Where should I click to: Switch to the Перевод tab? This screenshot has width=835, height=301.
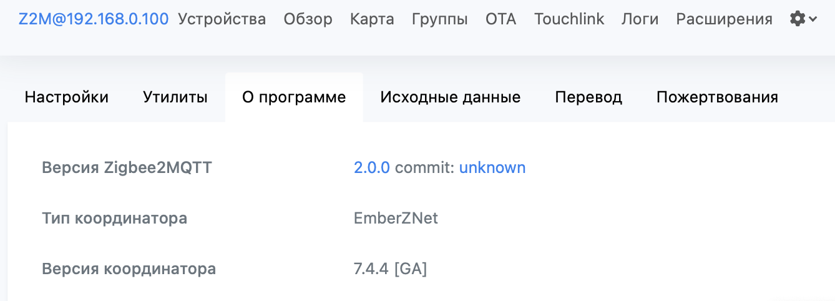coord(588,97)
